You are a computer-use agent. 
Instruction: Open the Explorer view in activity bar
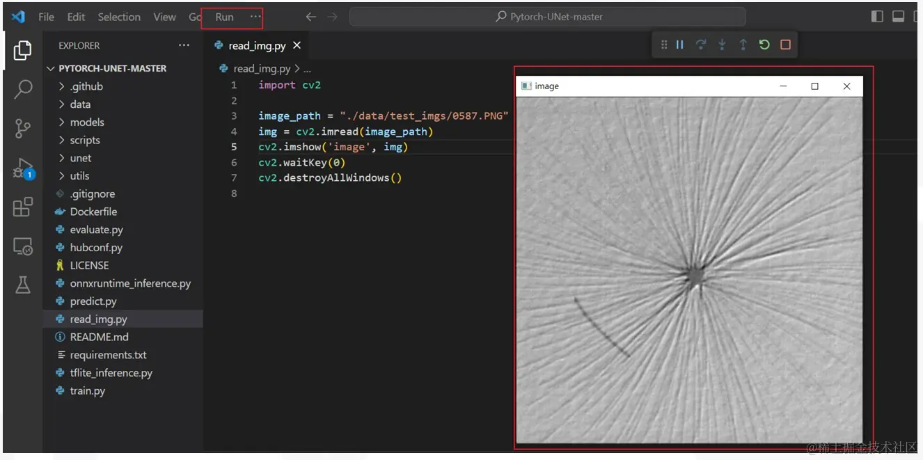[x=23, y=50]
